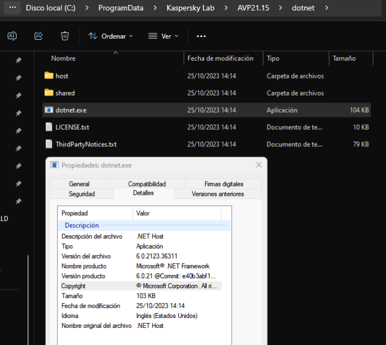Select the shared folder name
Image resolution: width=386 pixels, height=345 pixels.
point(65,93)
